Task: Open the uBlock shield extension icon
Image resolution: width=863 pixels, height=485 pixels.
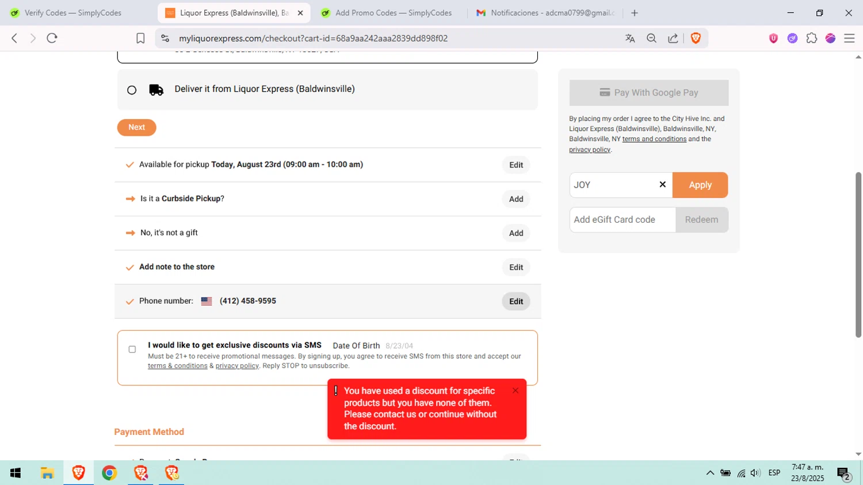Action: [x=773, y=38]
